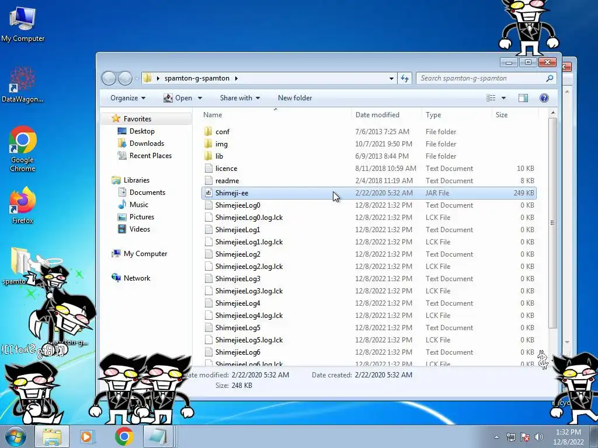This screenshot has height=448, width=598.
Task: Switch to the notepad-style taskbar window
Action: [158, 436]
